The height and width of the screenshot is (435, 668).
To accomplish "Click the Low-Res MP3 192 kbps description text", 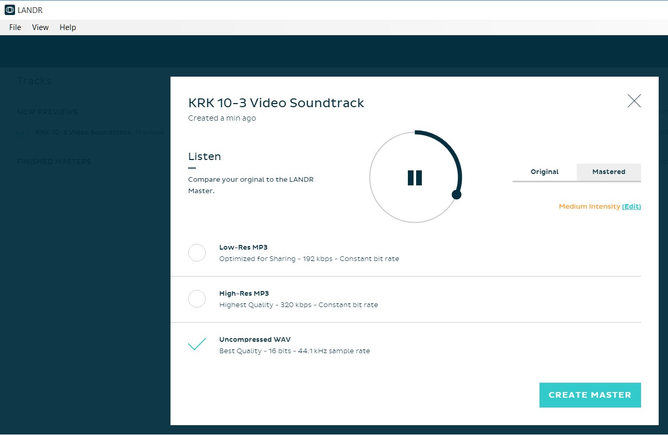I will [309, 258].
